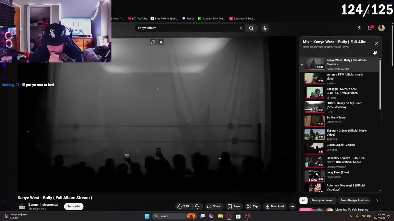The image size is (394, 221).
Task: Open the volume icon in system tray
Action: pyautogui.click(x=369, y=216)
